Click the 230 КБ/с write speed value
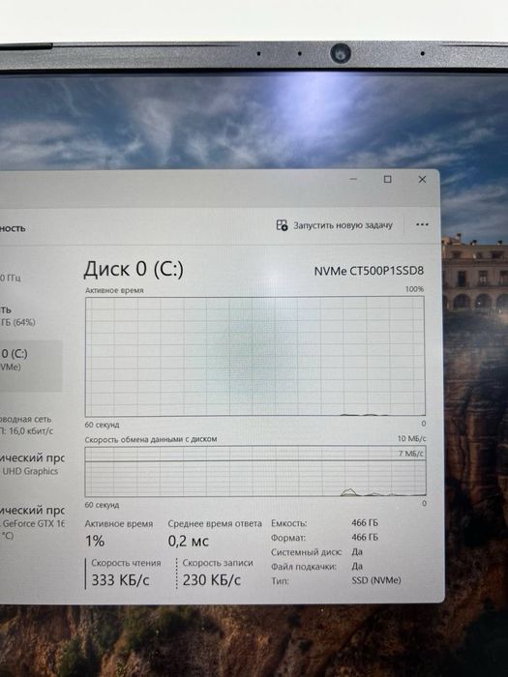508x677 pixels. (212, 580)
